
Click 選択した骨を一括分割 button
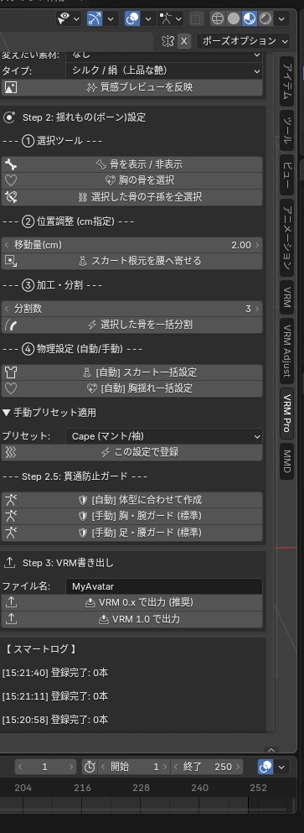131,325
